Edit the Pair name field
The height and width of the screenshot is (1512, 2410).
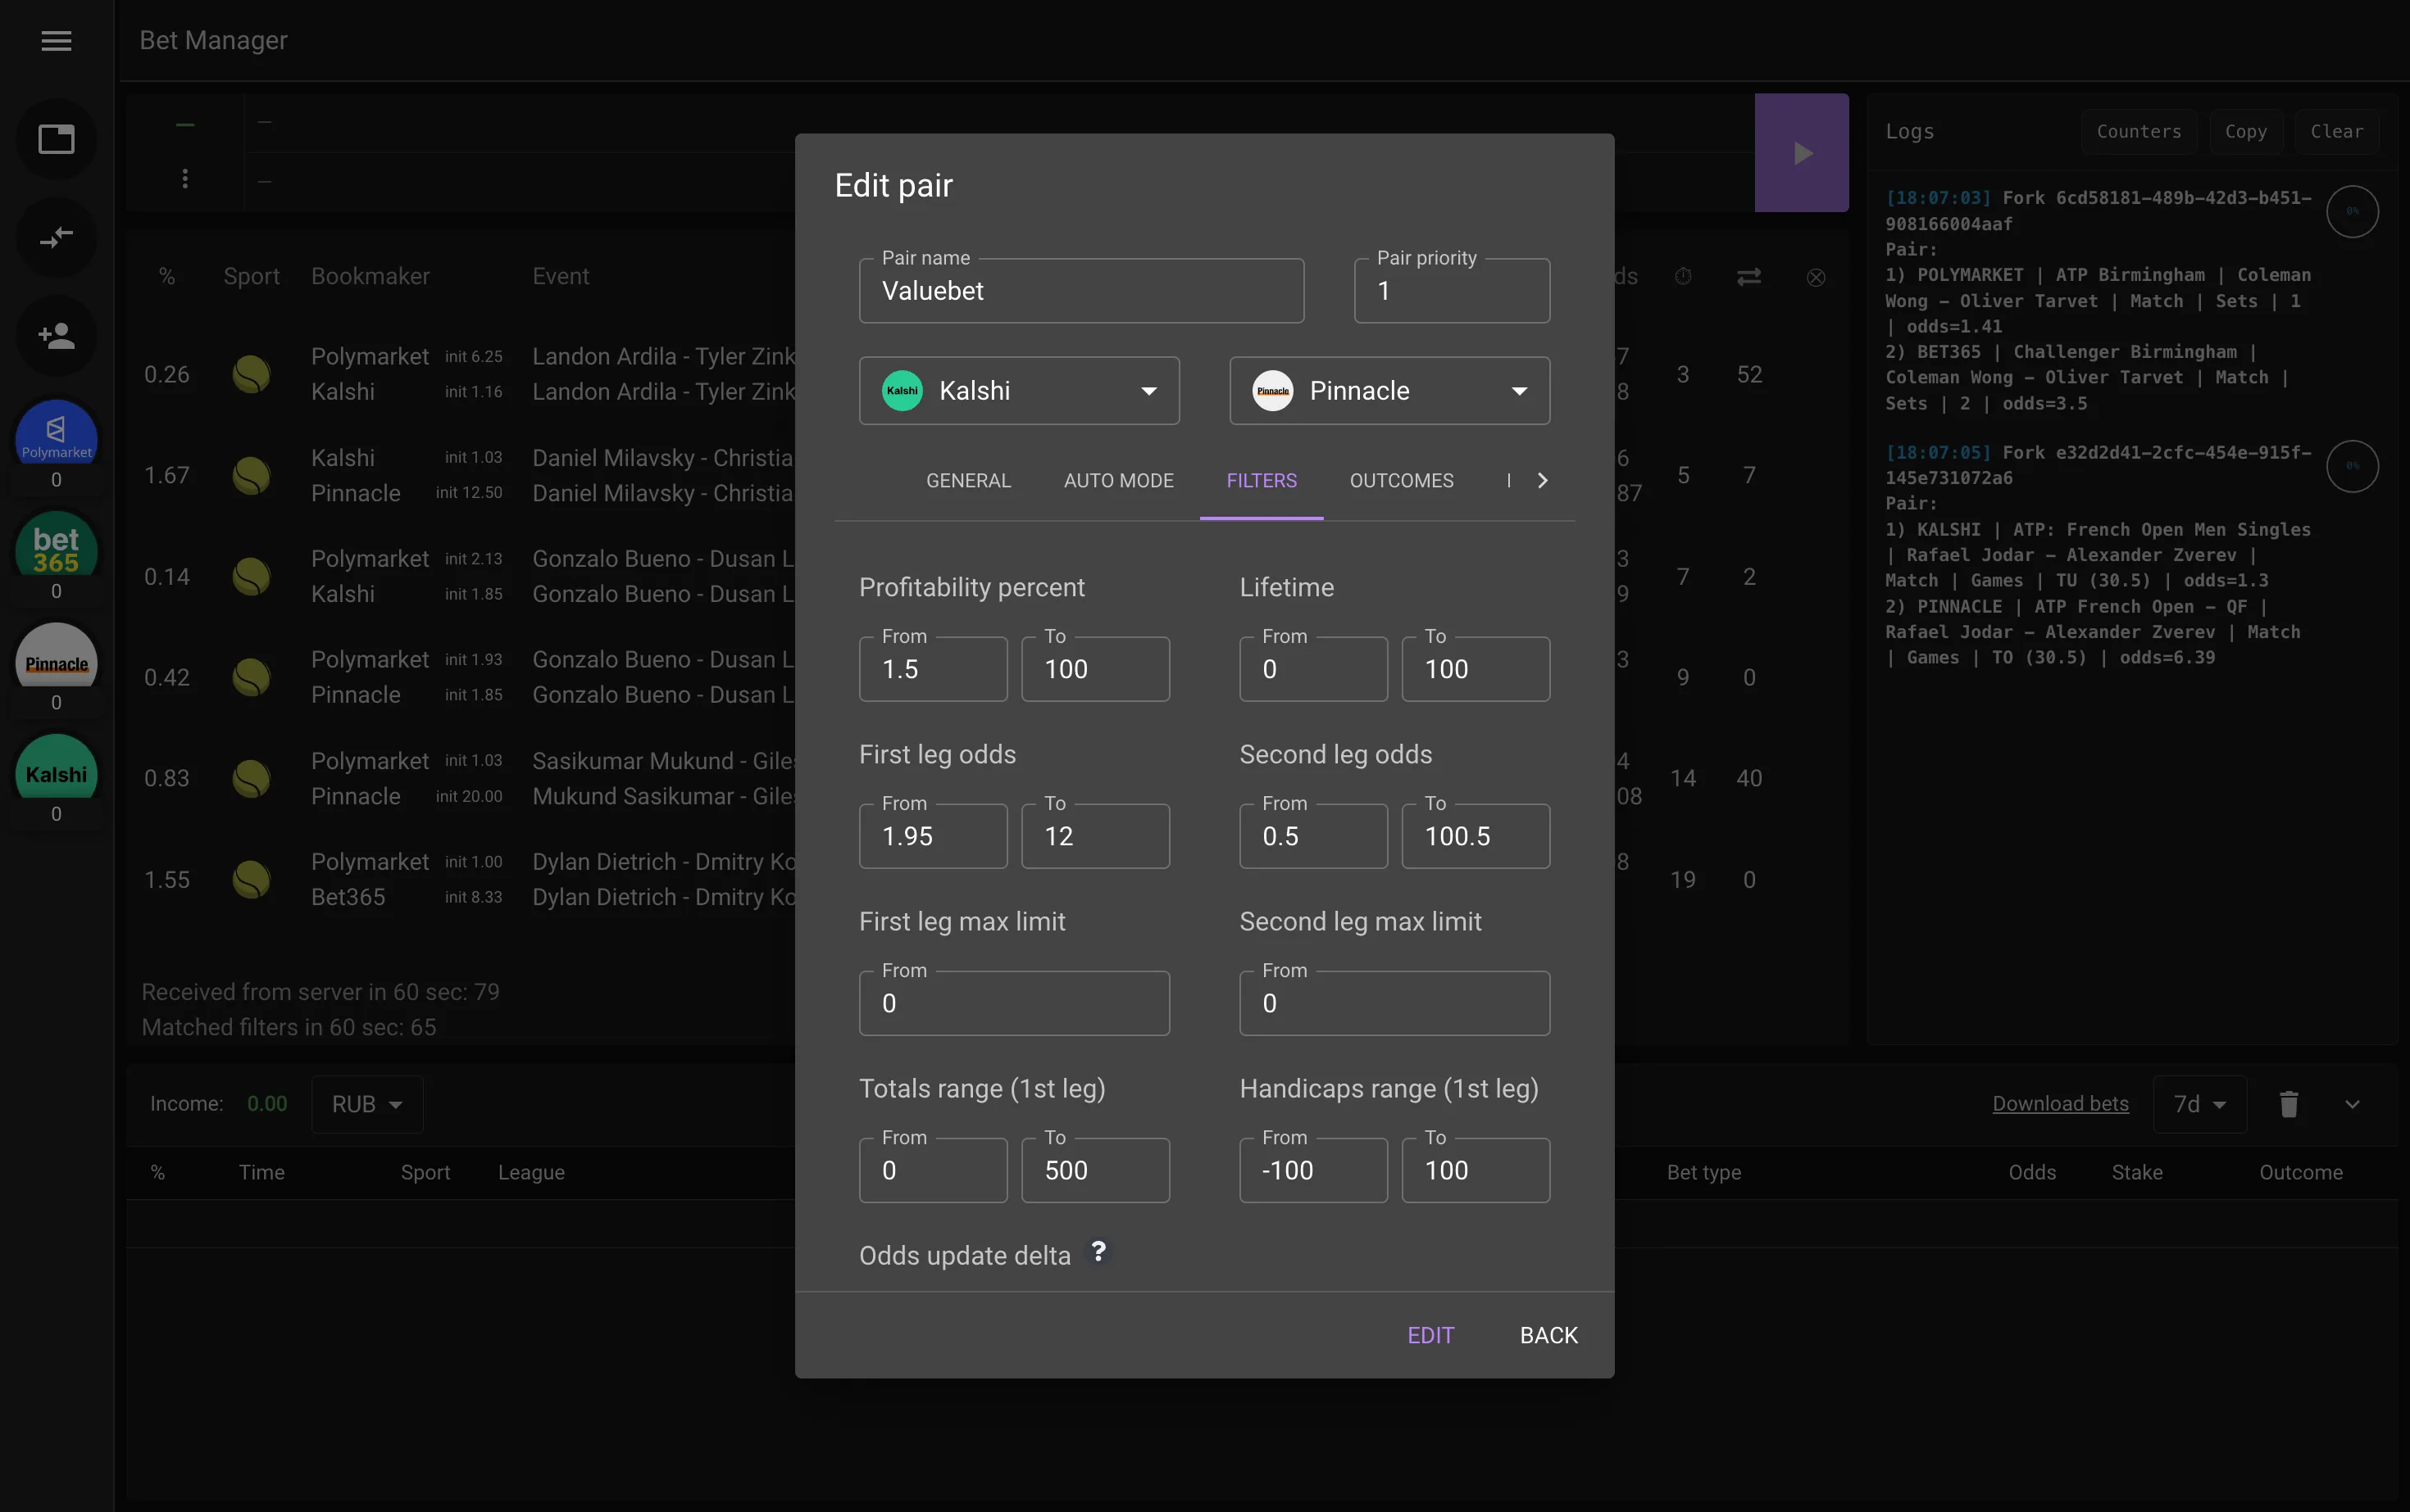[1081, 291]
